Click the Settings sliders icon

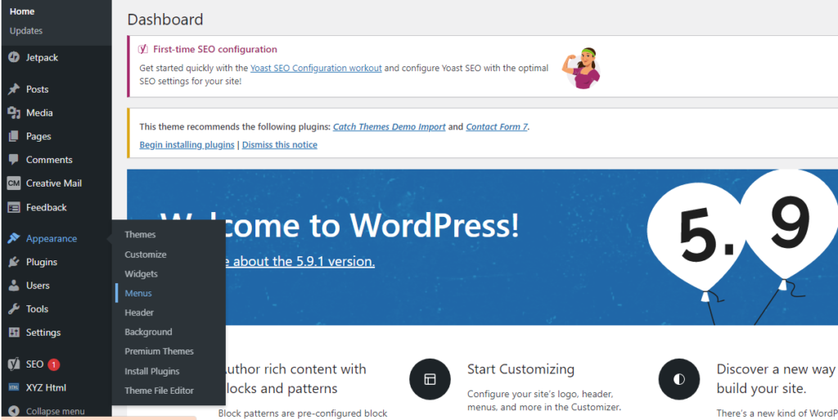14,332
